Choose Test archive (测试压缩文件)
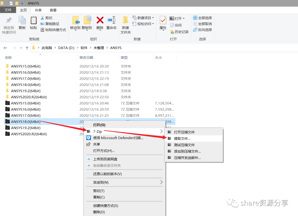The image size is (298, 216). point(194,145)
